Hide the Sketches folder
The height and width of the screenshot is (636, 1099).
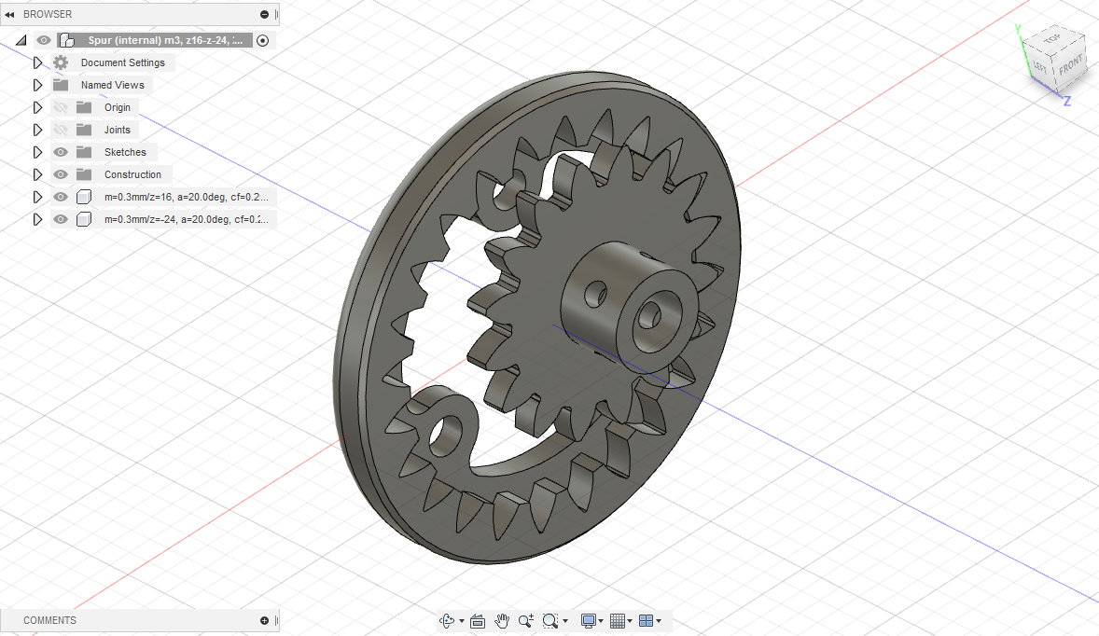click(61, 152)
